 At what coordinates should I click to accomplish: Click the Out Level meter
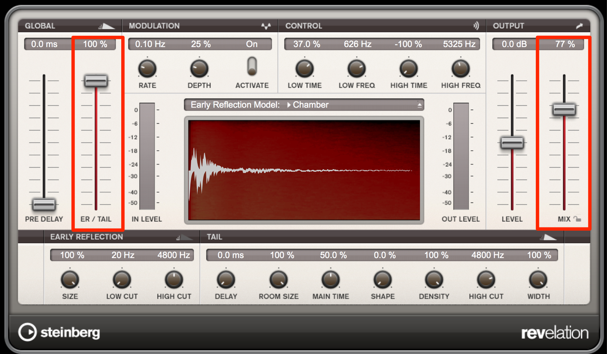point(461,156)
